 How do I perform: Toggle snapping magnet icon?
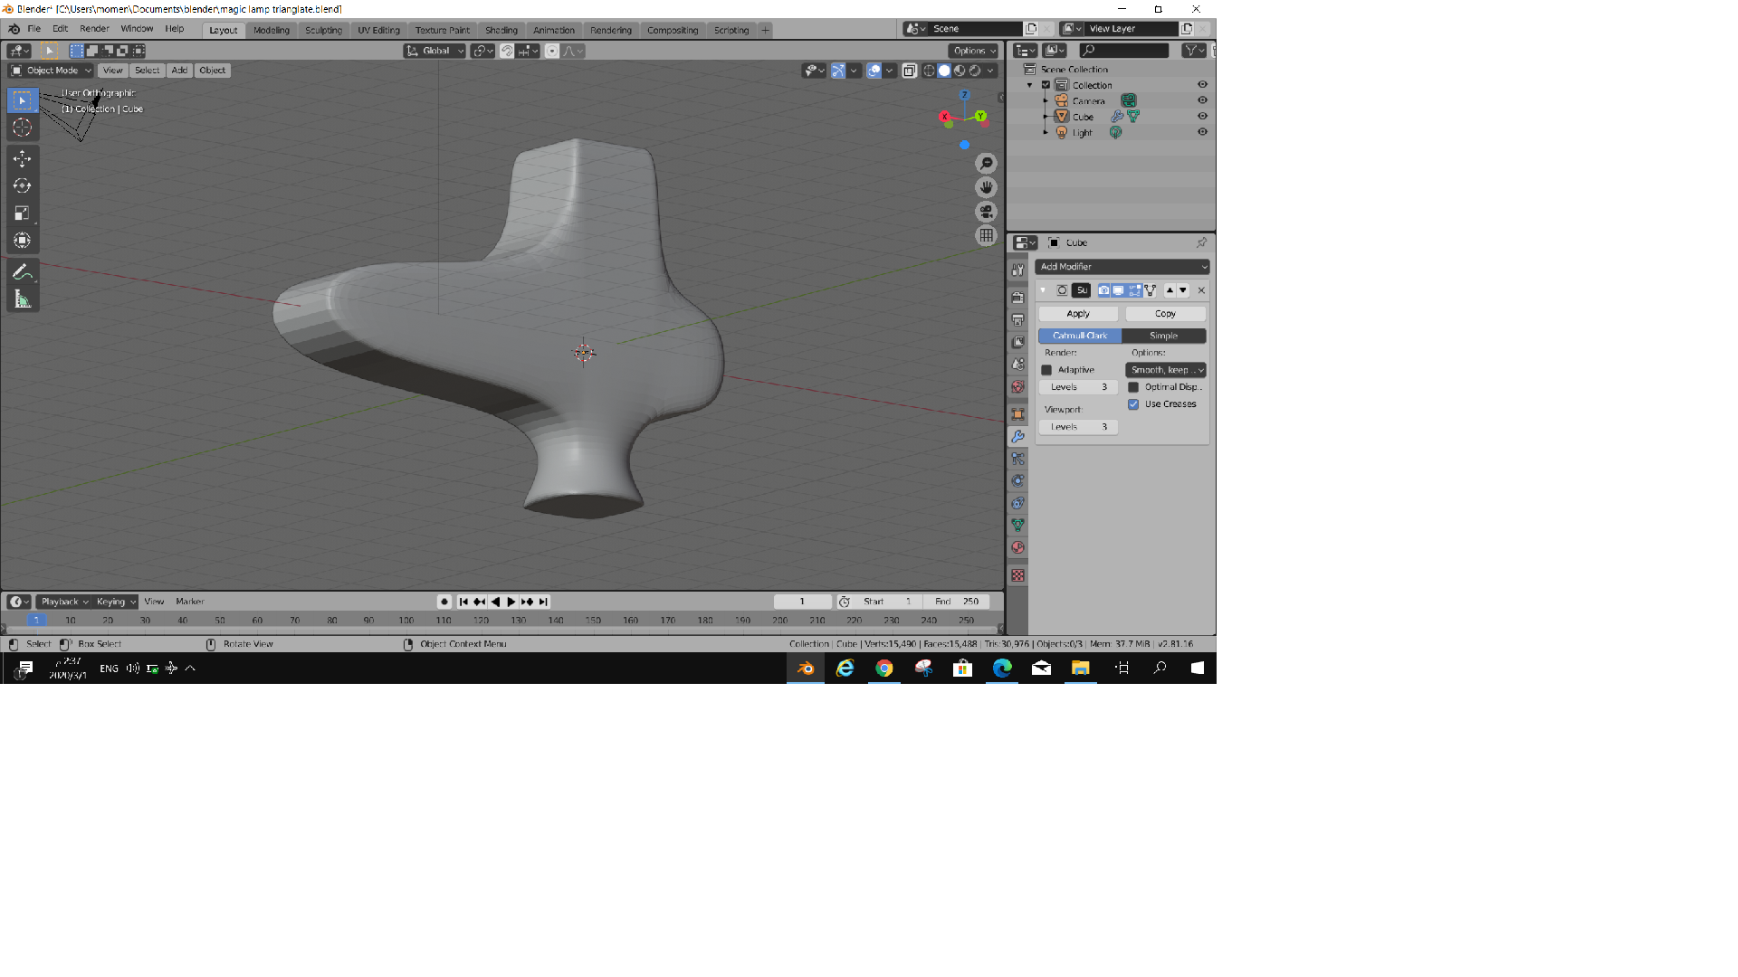(x=507, y=51)
